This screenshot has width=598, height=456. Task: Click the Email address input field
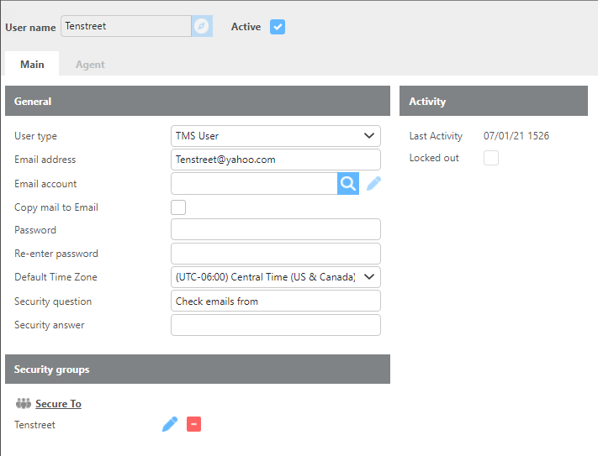275,160
